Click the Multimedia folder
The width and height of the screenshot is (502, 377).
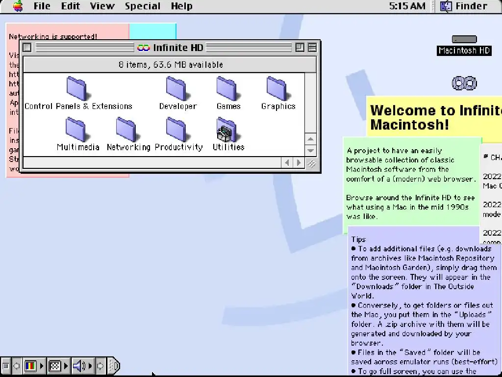[77, 130]
